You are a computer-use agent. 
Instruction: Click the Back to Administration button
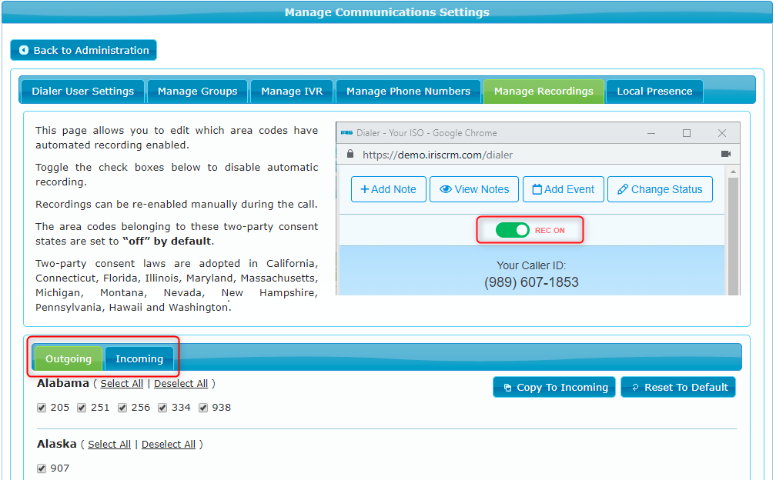coord(83,50)
